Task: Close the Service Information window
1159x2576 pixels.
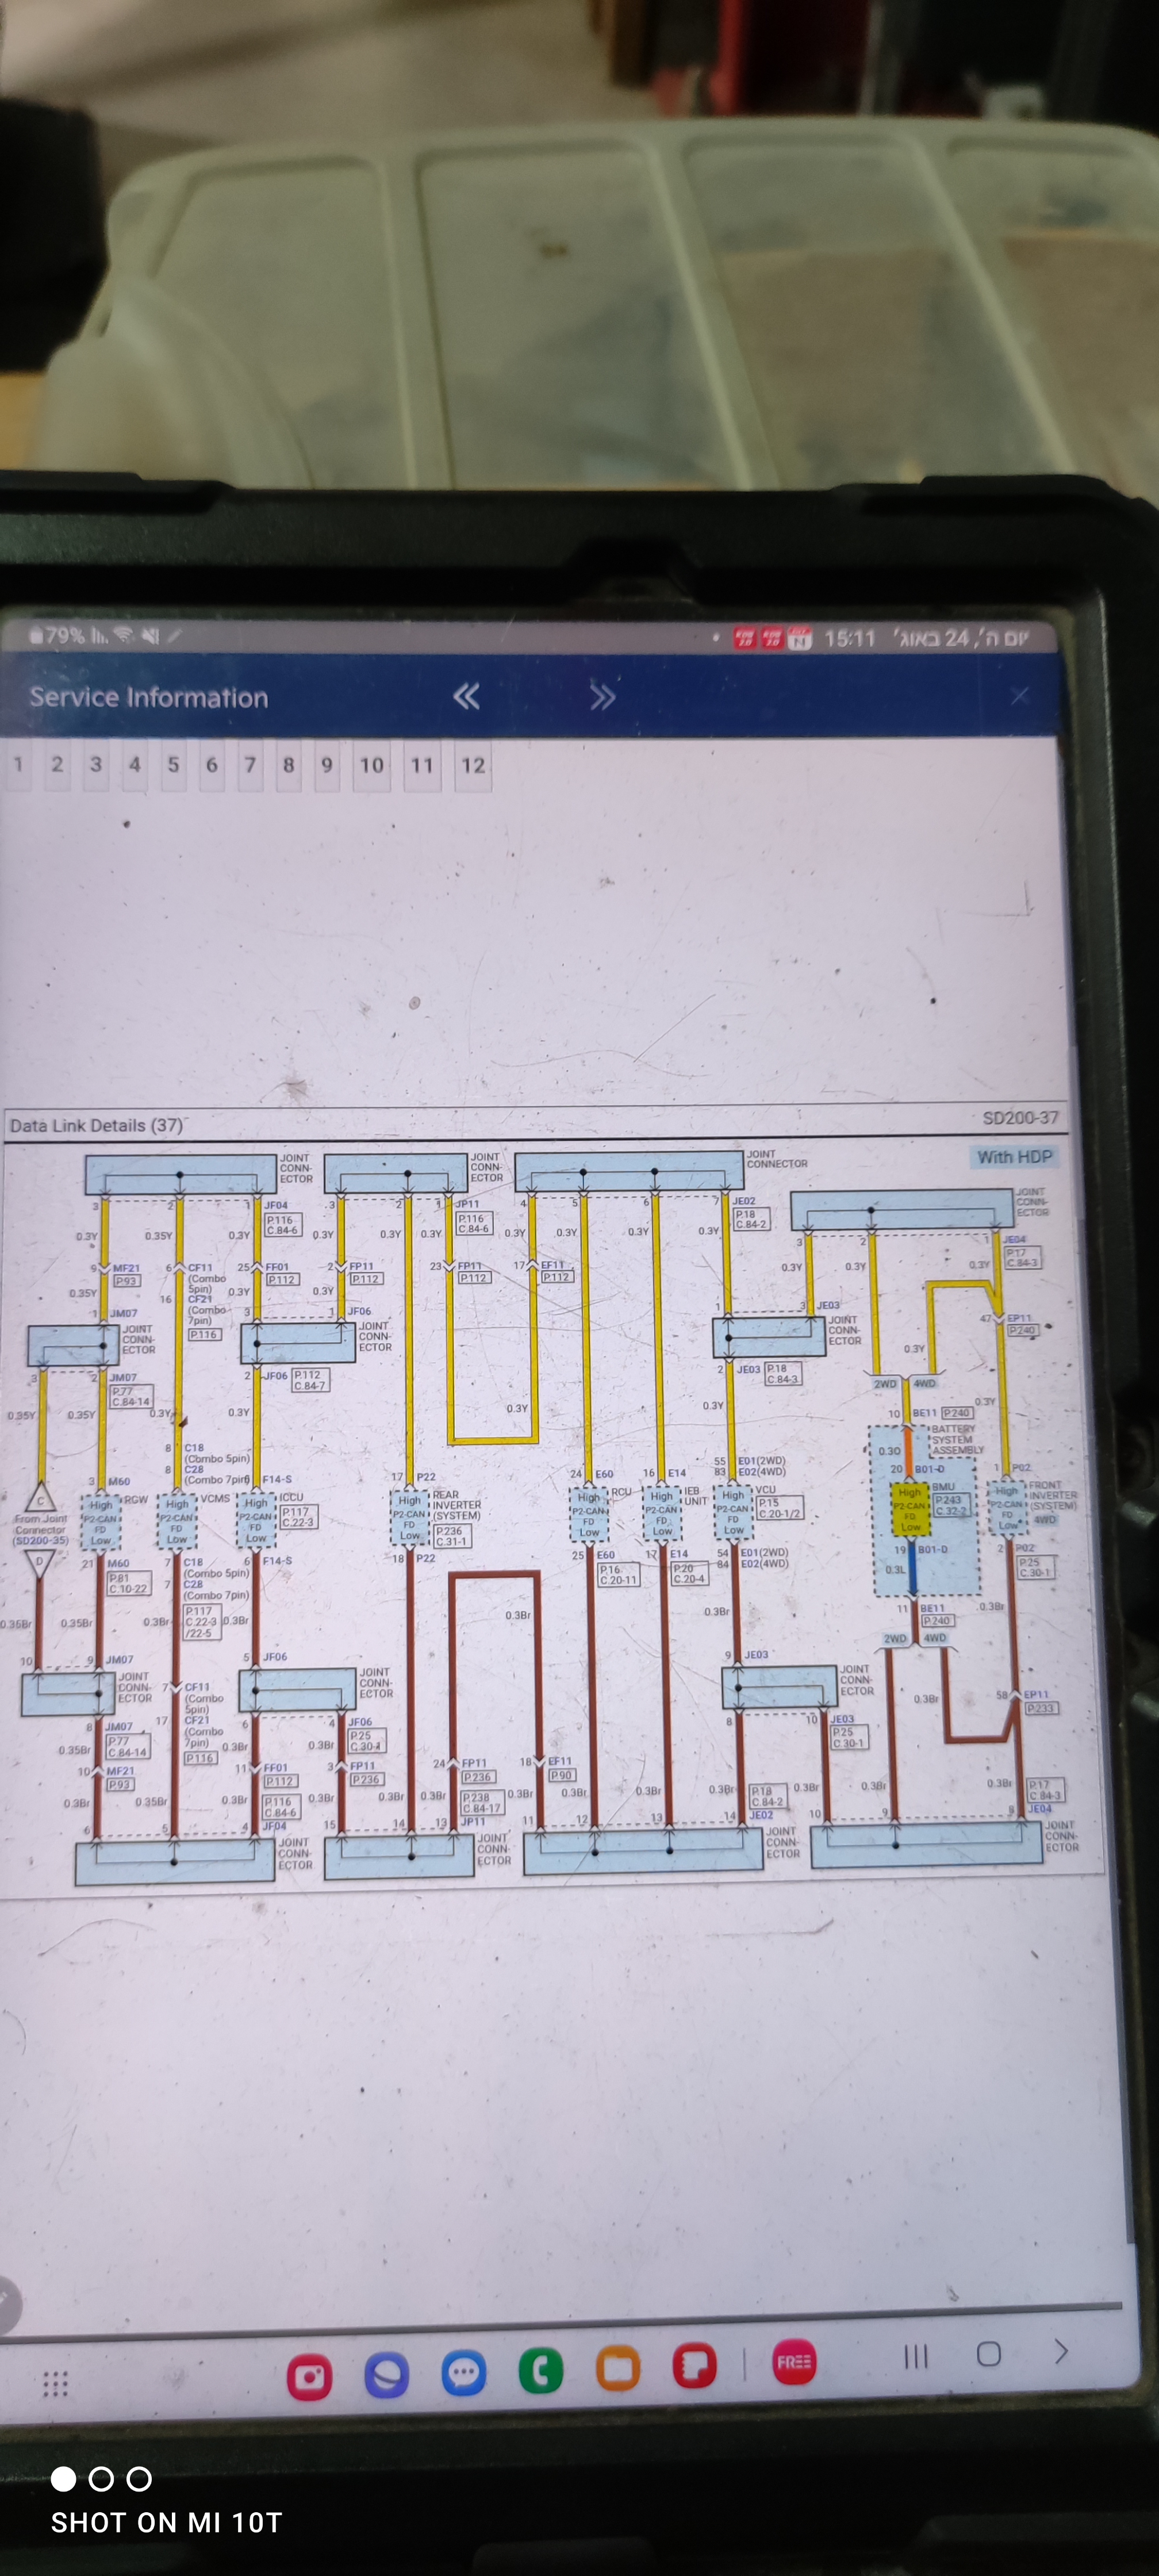Action: tap(1019, 696)
